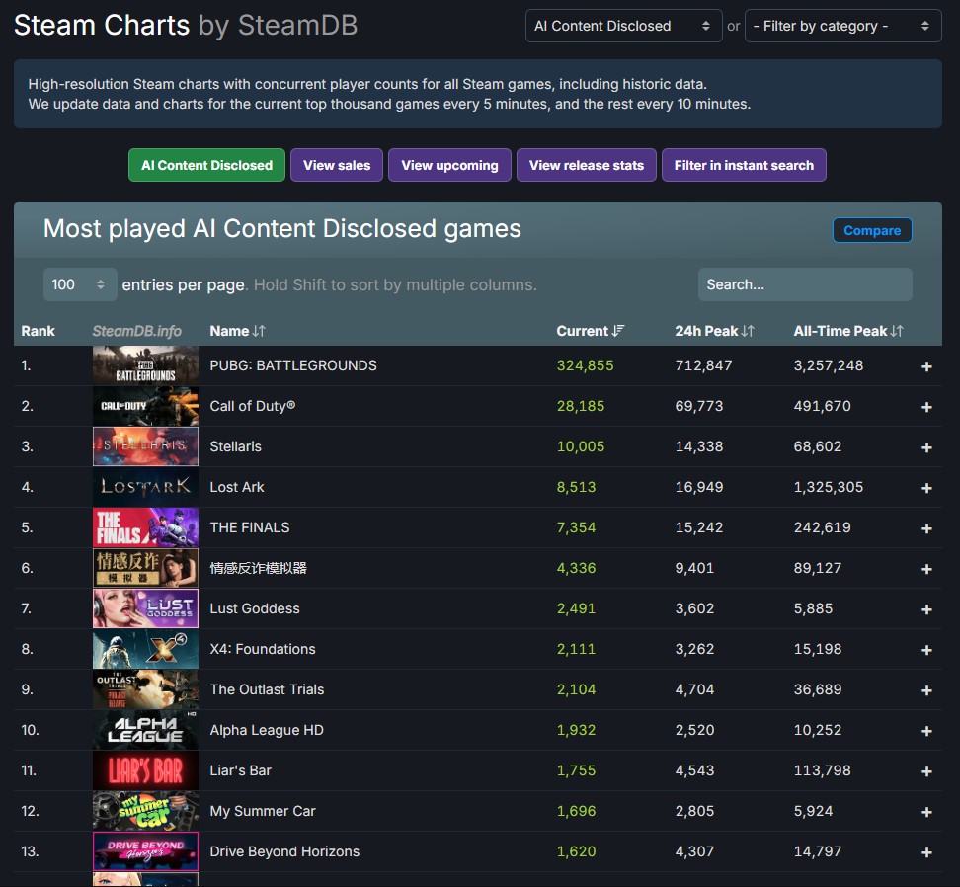Click the View release stats button
The height and width of the screenshot is (887, 960).
(x=587, y=165)
